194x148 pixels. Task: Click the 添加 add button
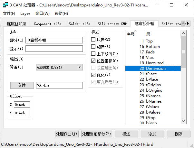click(152, 134)
